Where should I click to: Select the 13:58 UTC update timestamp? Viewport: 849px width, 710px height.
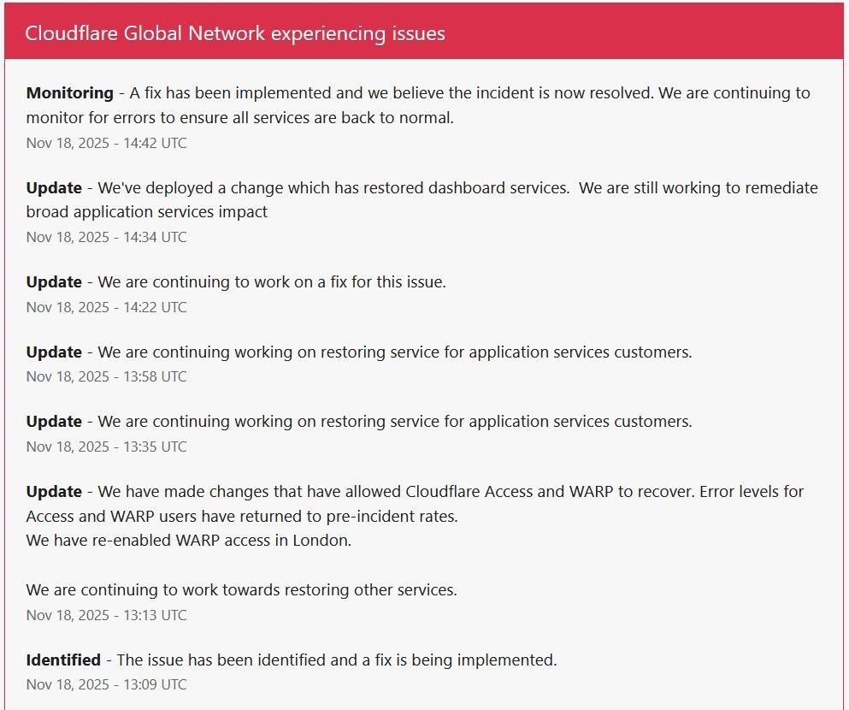pyautogui.click(x=106, y=376)
